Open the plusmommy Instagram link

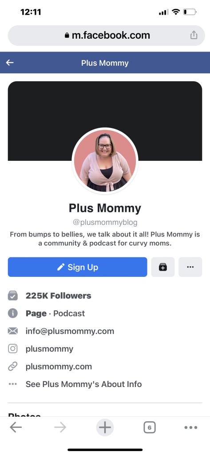tap(50, 349)
